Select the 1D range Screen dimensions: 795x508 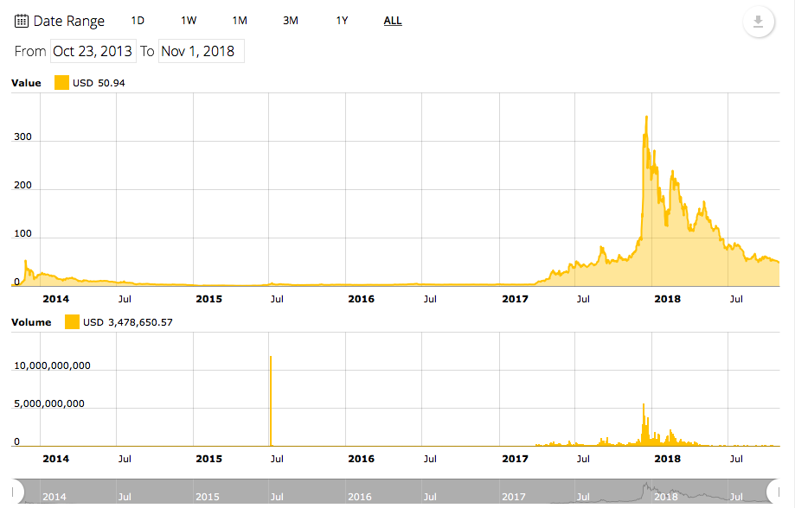tap(138, 21)
